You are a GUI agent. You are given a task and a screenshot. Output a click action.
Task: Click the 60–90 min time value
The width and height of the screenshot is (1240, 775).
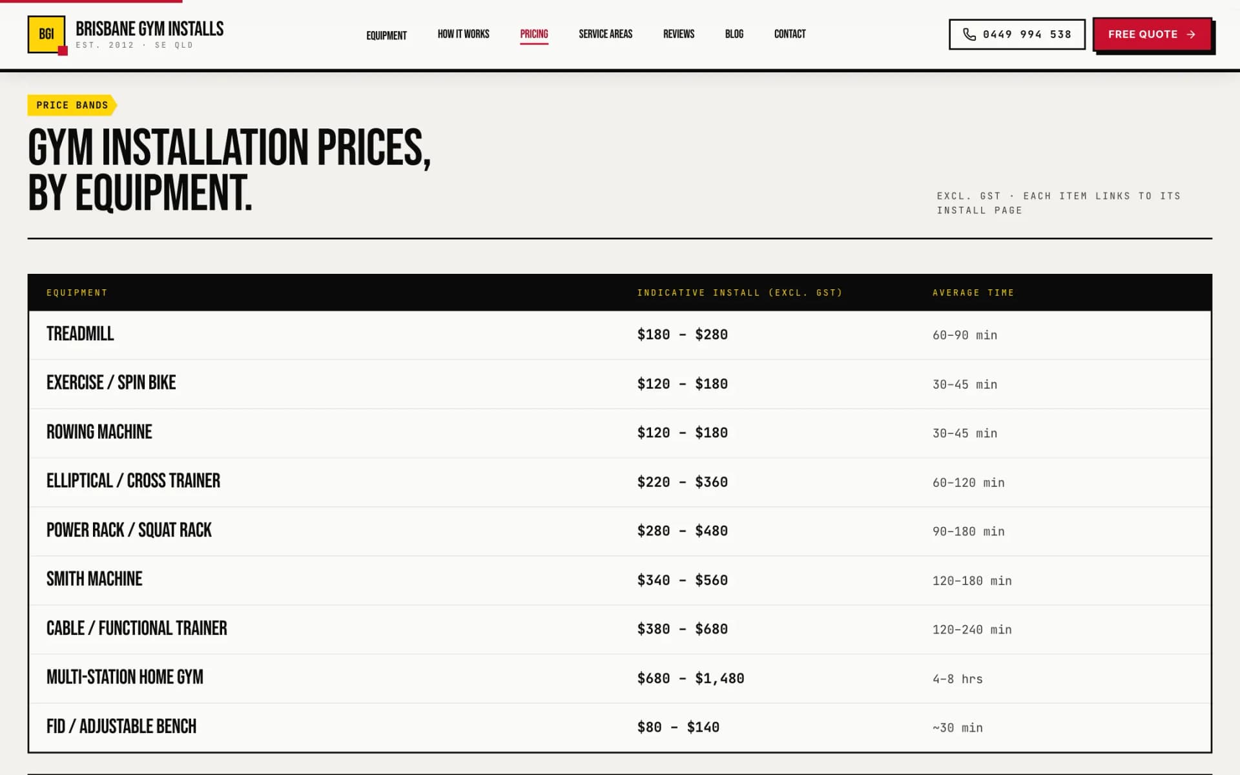965,335
